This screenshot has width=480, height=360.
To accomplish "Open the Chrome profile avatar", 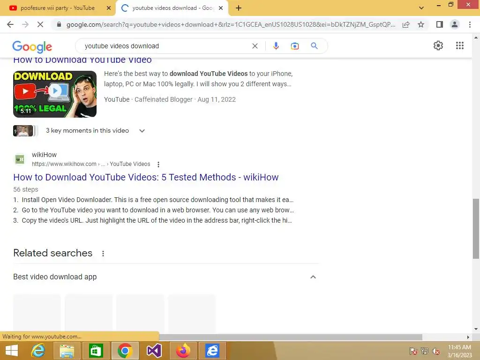I will 455,24.
